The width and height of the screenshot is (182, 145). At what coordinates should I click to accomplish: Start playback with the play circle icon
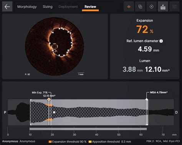[152, 6]
